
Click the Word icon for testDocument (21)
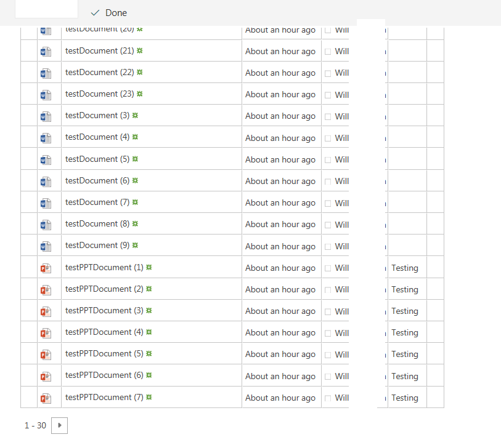pyautogui.click(x=46, y=52)
